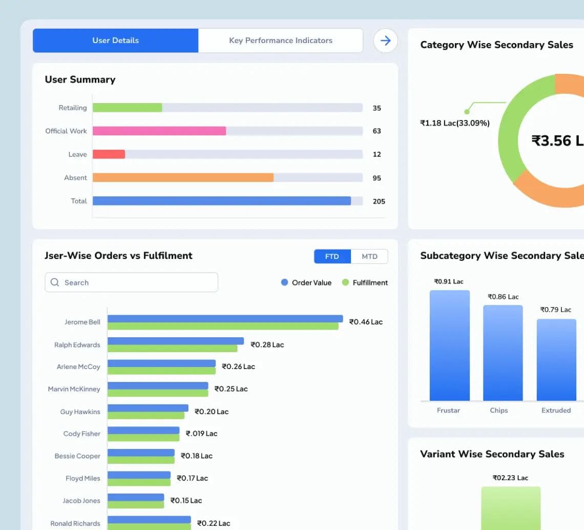This screenshot has height=530, width=584.
Task: Click the ₹.019 Lac value
Action: coord(201,434)
